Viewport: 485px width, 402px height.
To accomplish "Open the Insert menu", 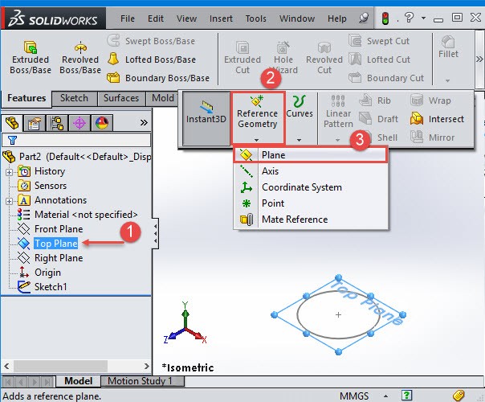I will (221, 18).
